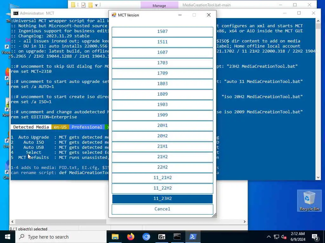The width and height of the screenshot is (325, 243).
Task: Click console scrollbar down arrow
Action: coord(318,177)
